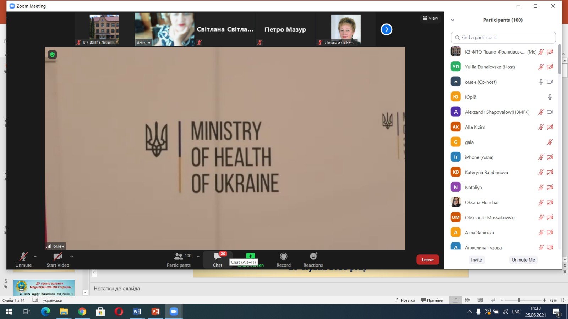Image resolution: width=568 pixels, height=319 pixels.
Task: Show next video thumbnails with blue arrow
Action: point(386,29)
